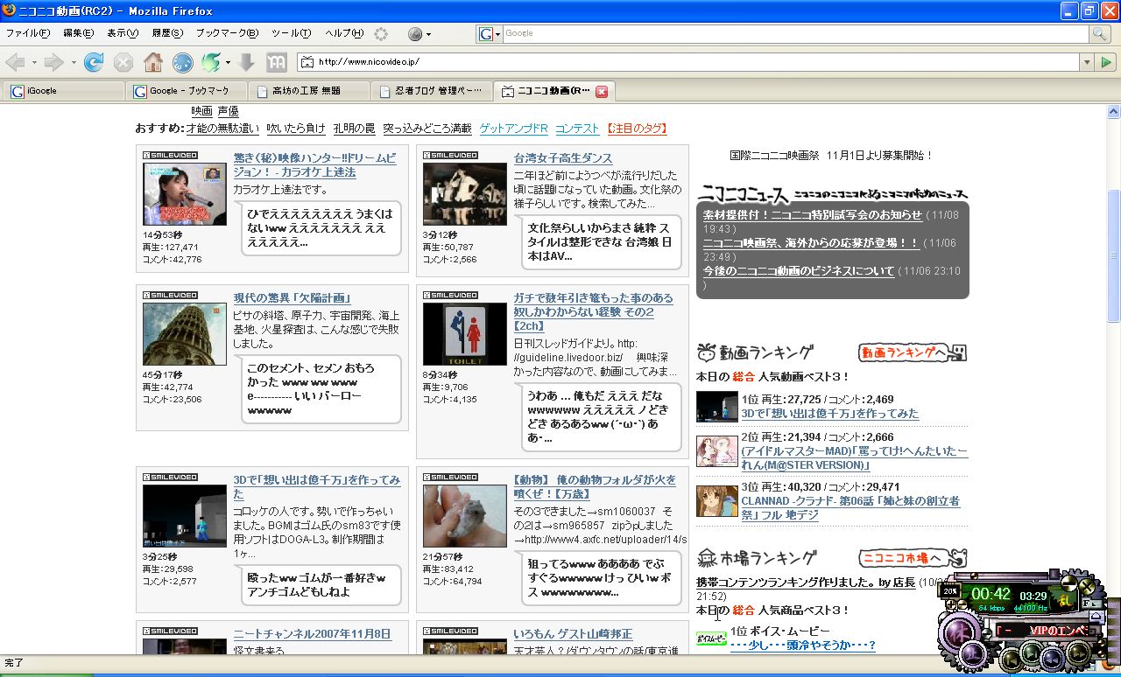Open the 編集 menu
Screen dimensions: 1121x677
[x=78, y=33]
